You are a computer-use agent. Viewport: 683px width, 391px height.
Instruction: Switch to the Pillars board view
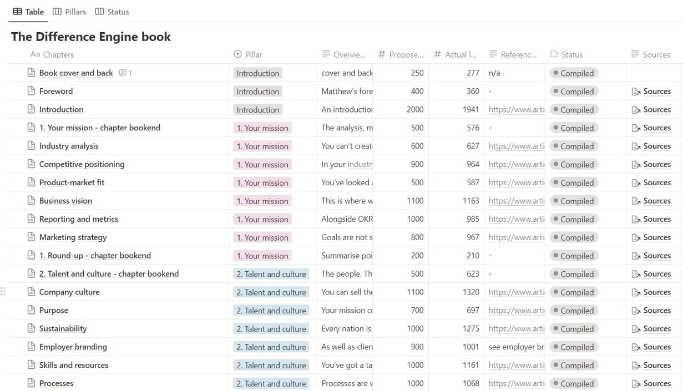tap(69, 12)
